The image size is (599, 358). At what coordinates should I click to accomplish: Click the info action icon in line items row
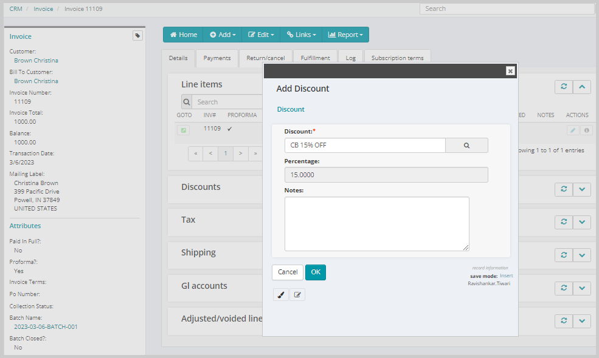point(586,130)
